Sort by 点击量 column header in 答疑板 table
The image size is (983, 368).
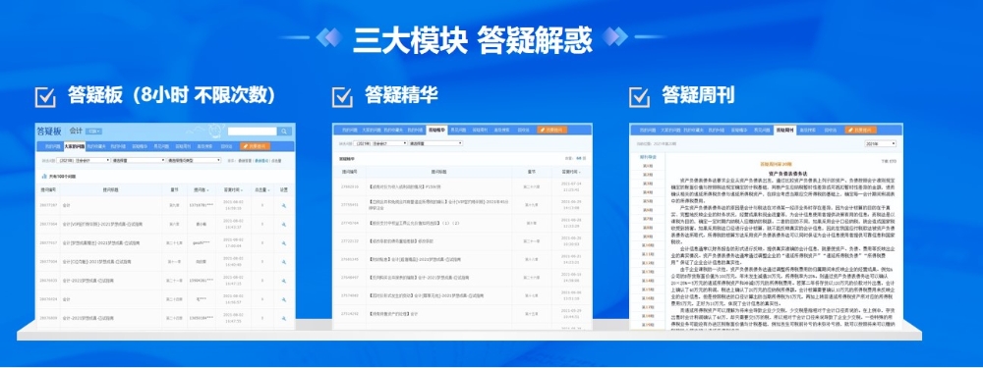(262, 190)
